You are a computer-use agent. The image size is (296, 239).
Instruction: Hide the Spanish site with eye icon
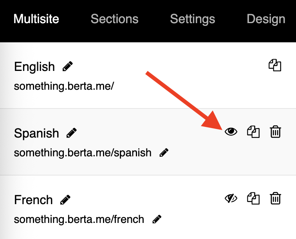point(231,132)
